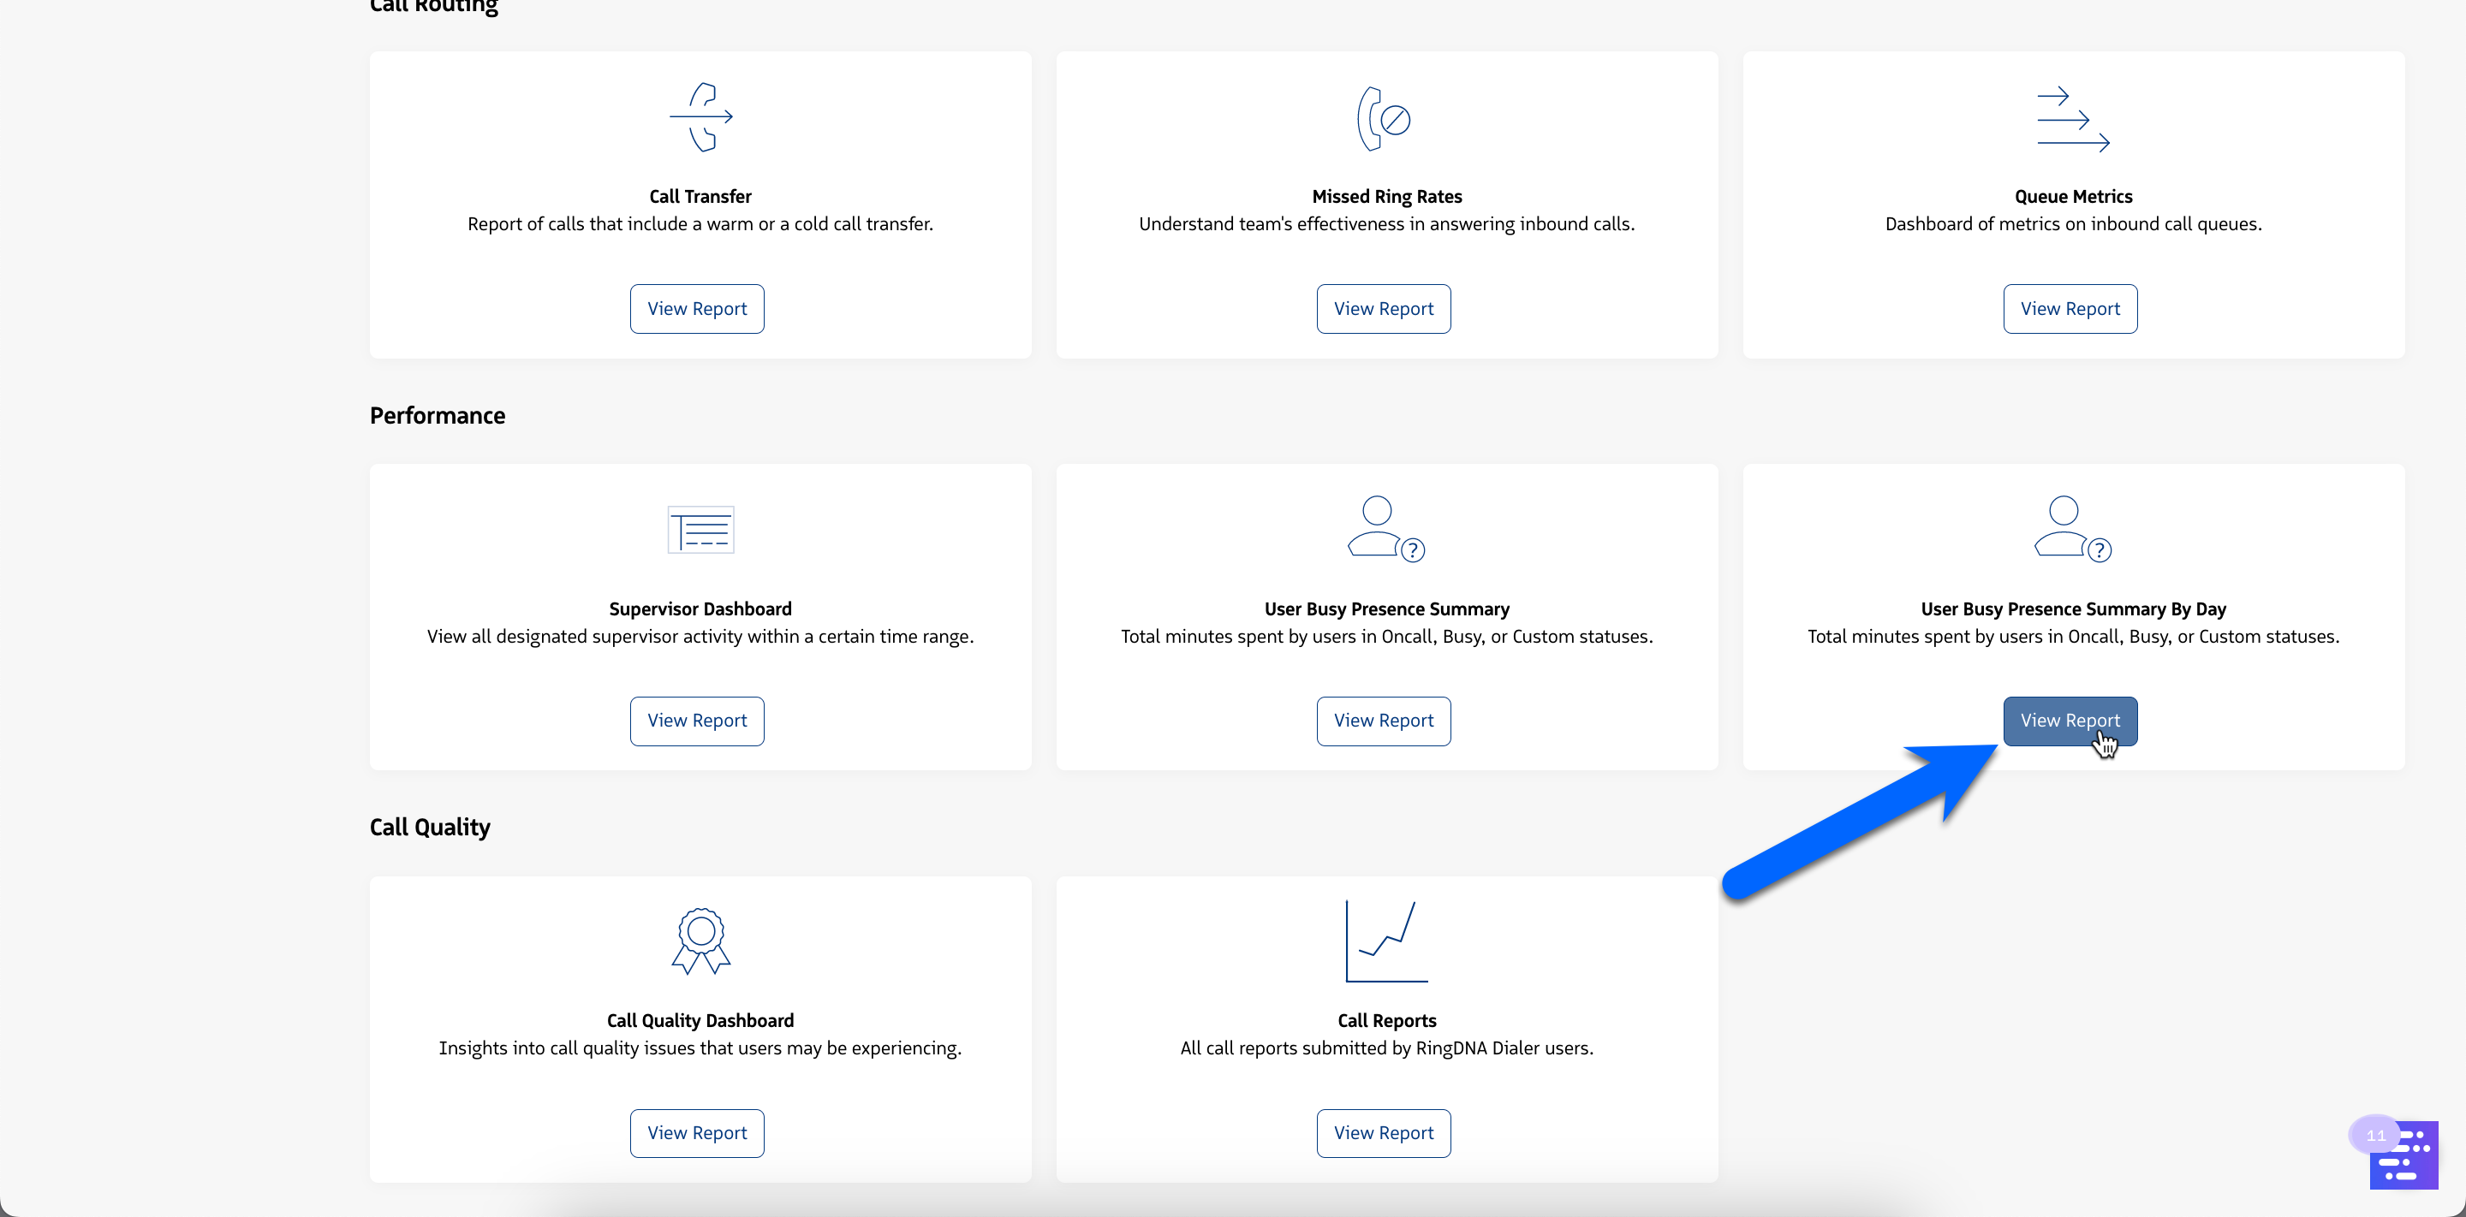
Task: Click "Dashboard of metrics on inbound call queues" text
Action: pos(2074,224)
